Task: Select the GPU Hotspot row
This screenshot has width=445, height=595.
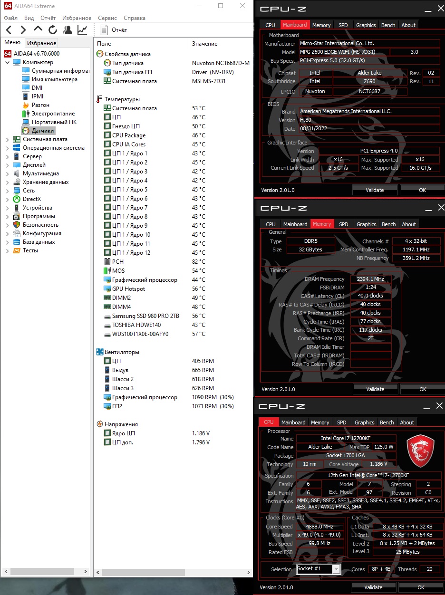Action: click(x=174, y=289)
